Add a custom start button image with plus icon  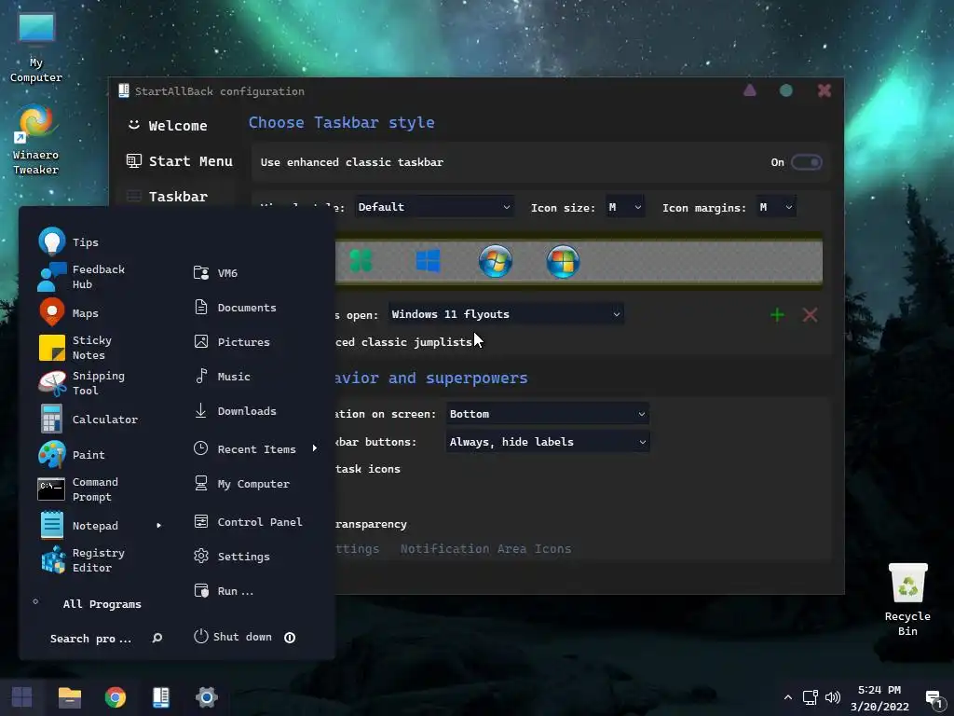coord(777,315)
